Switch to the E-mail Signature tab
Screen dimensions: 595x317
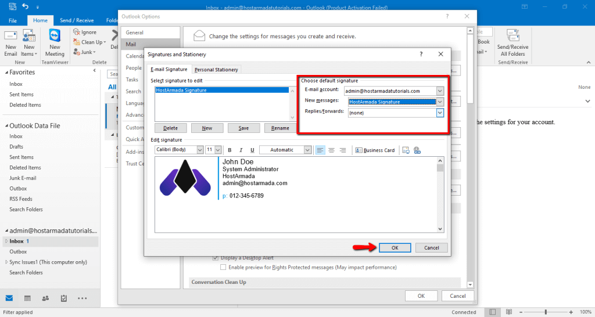click(169, 70)
